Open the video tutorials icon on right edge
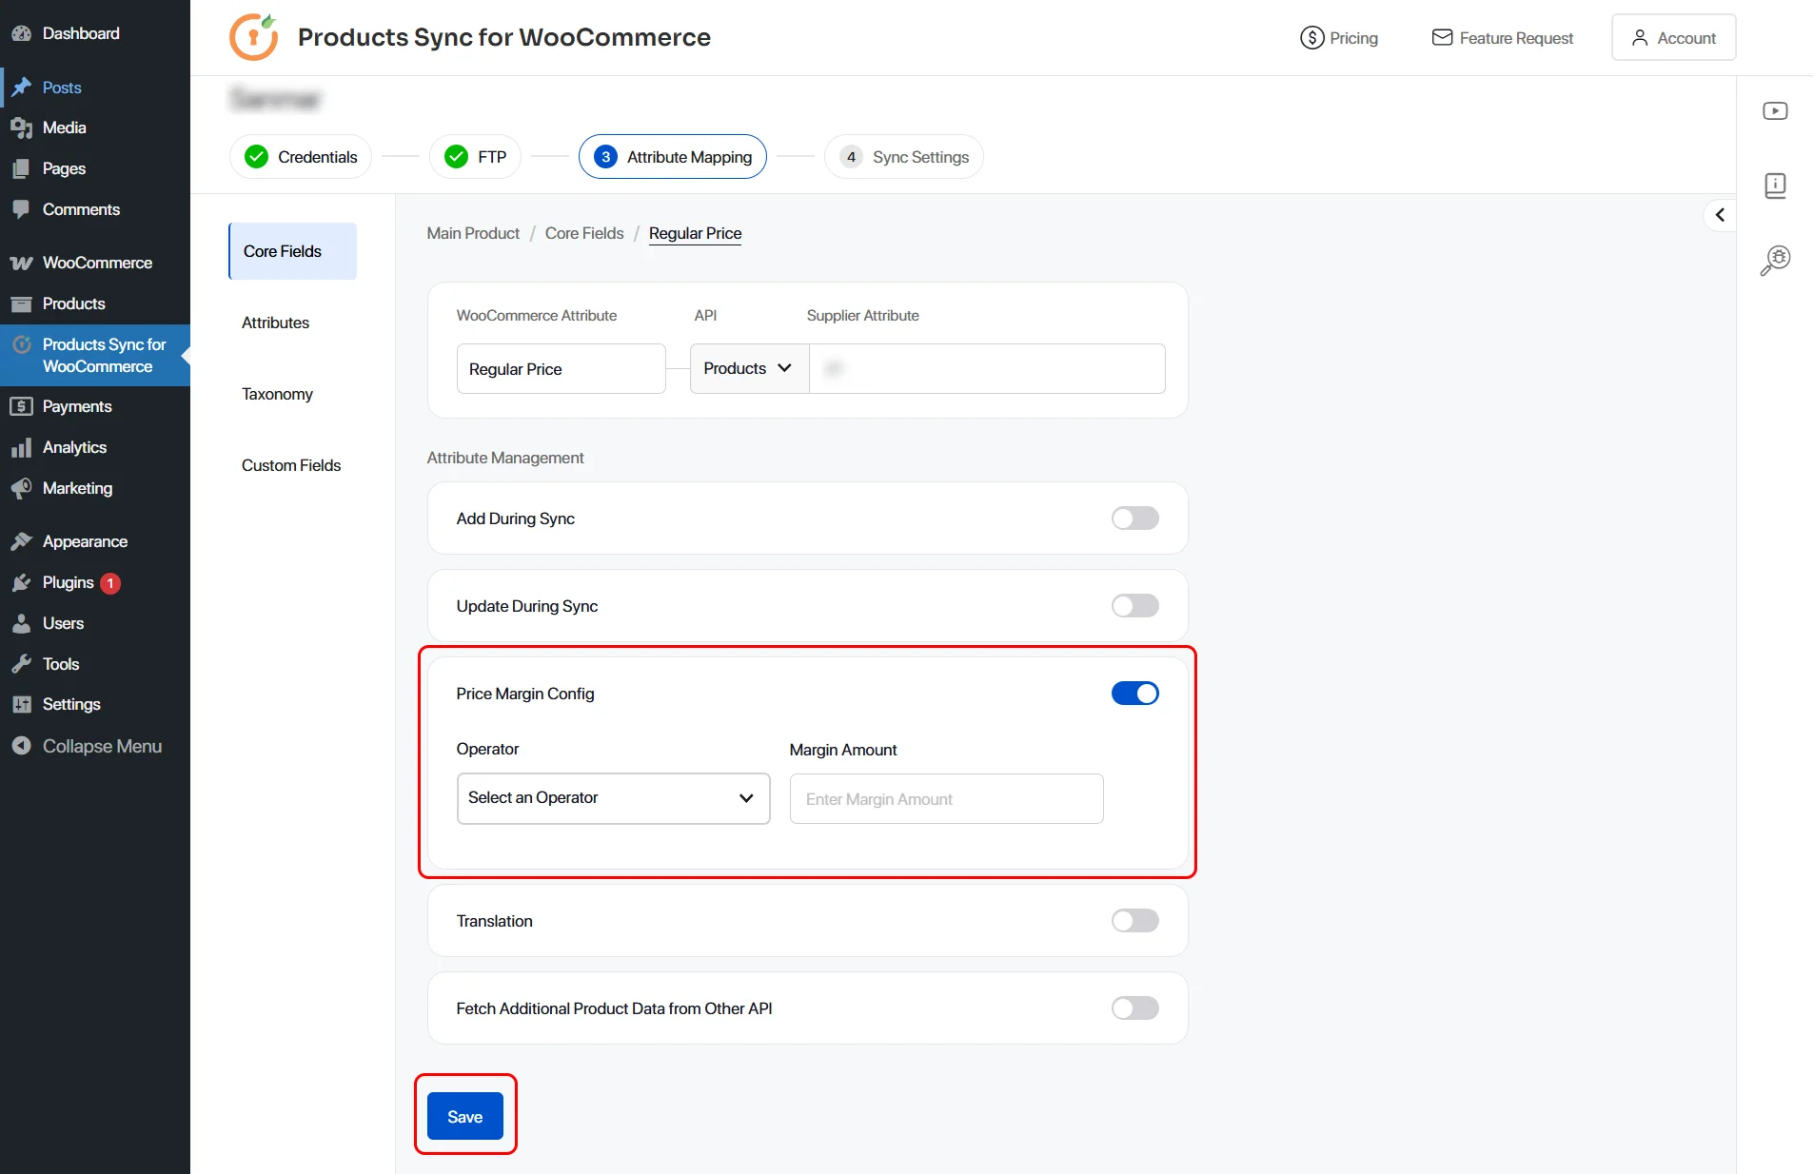 pyautogui.click(x=1774, y=110)
